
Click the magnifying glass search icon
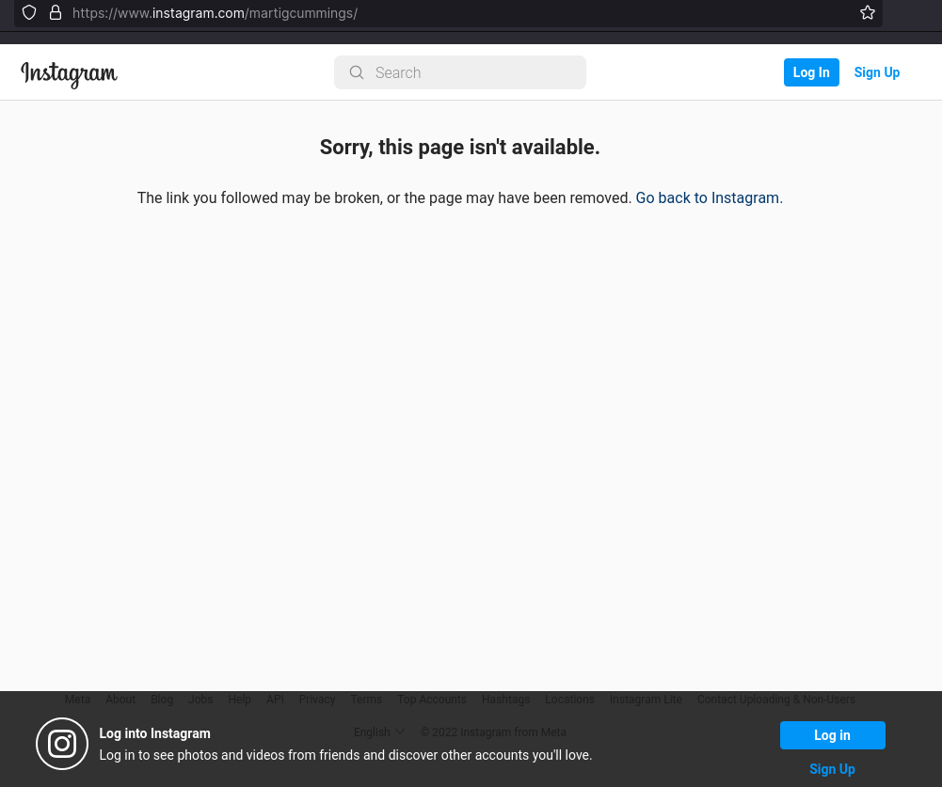[x=357, y=72]
